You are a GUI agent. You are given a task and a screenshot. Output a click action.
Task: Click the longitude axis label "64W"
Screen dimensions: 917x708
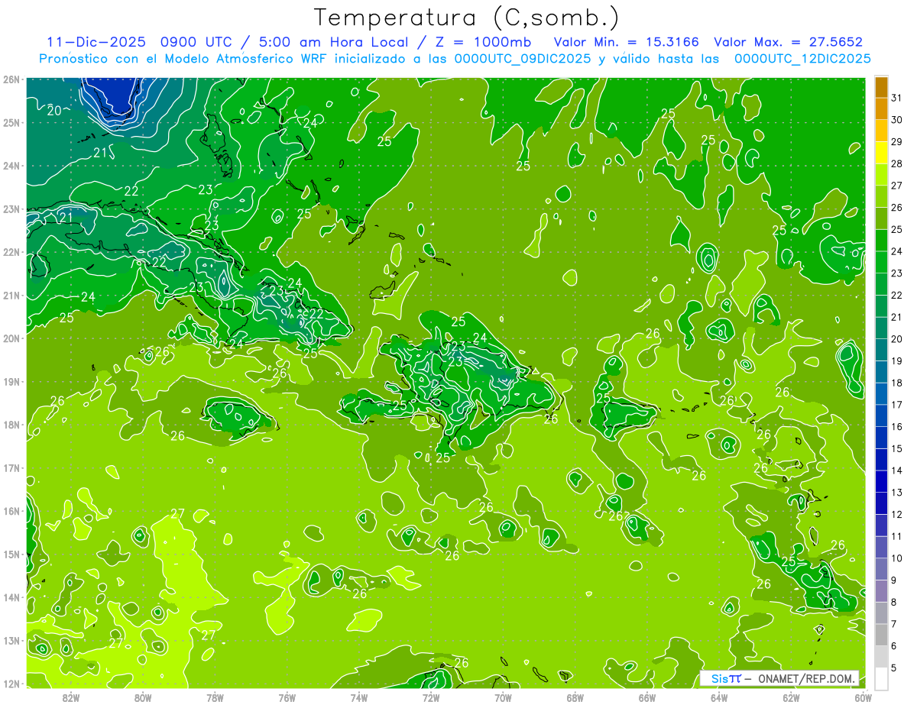719,697
